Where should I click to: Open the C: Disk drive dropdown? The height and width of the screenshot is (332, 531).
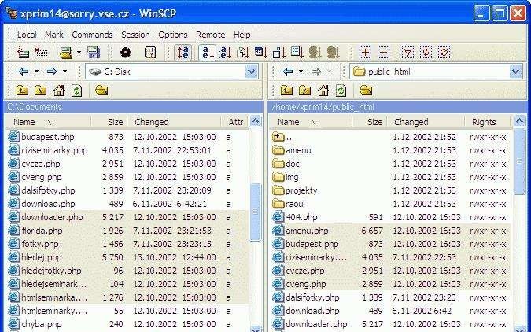251,72
